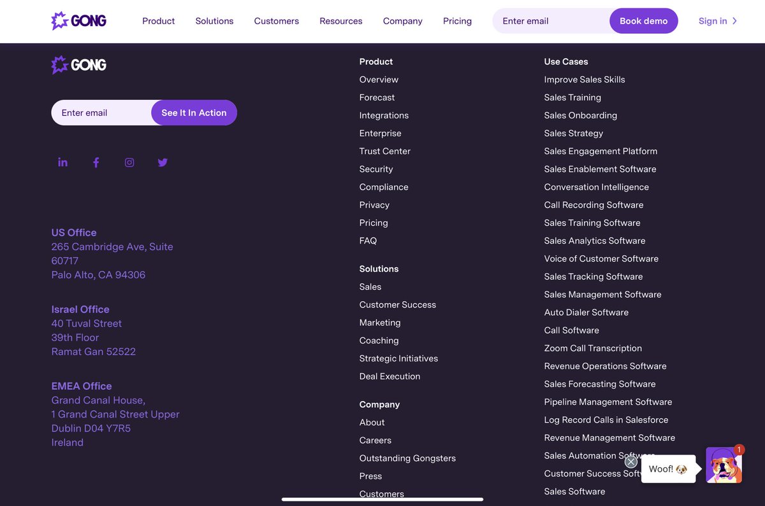Open the Sales Strategy link
The width and height of the screenshot is (765, 506).
click(x=573, y=133)
